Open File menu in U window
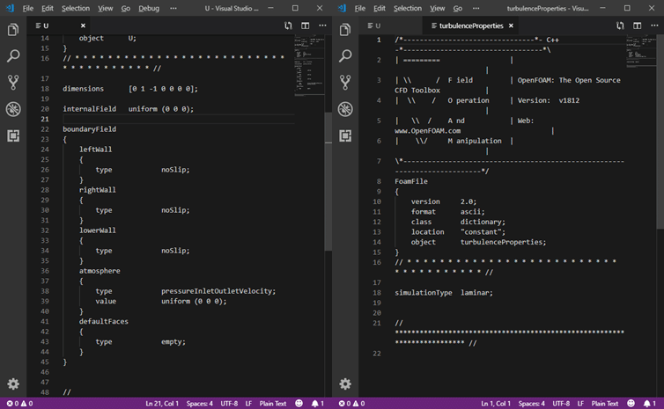 click(x=28, y=8)
